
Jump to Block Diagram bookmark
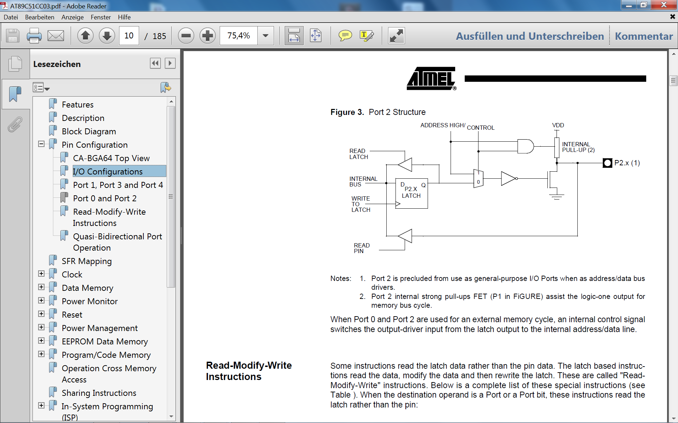89,131
